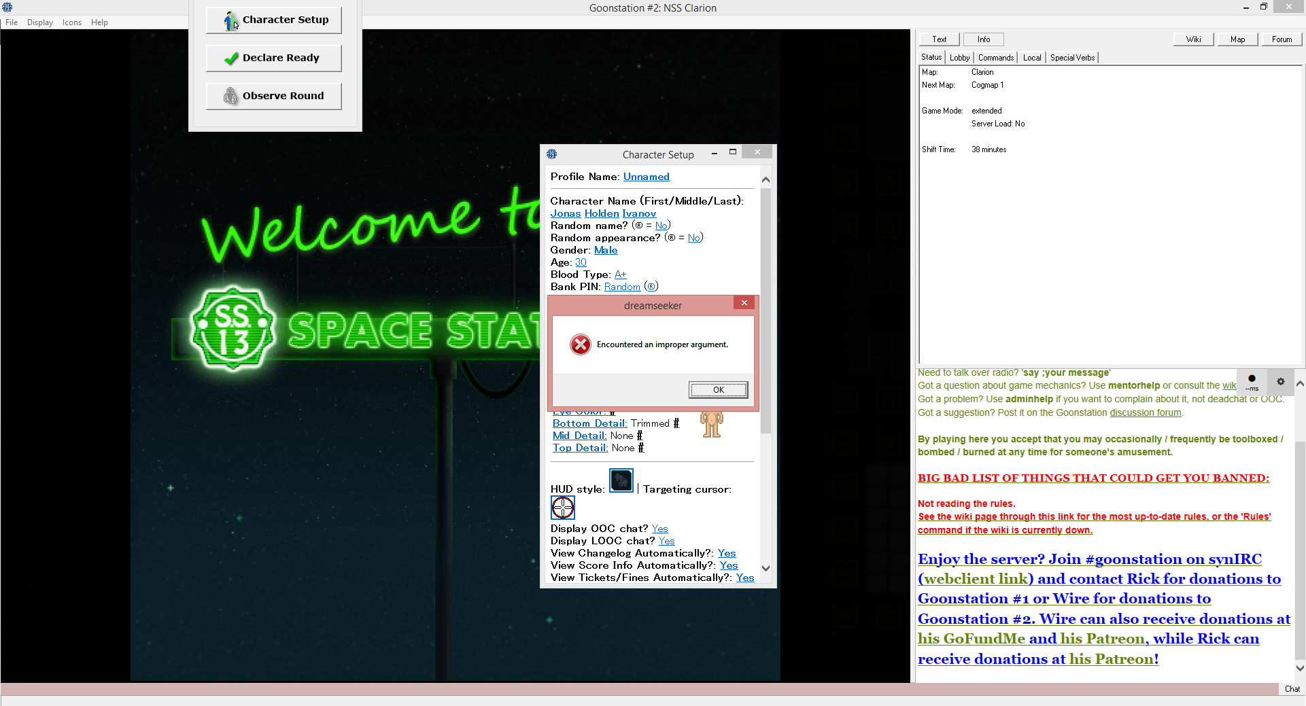Open the Gender selection Male link

click(x=606, y=250)
